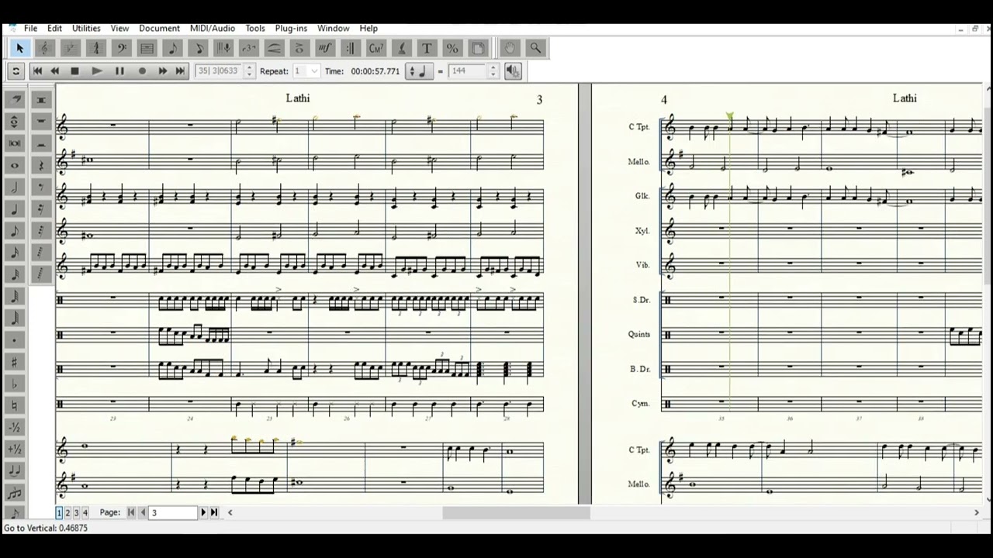
Task: Click the Record button
Action: click(x=142, y=71)
